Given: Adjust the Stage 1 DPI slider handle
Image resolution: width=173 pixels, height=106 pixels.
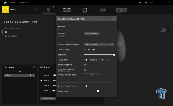Looking at the screenshot, I should pos(55,76).
